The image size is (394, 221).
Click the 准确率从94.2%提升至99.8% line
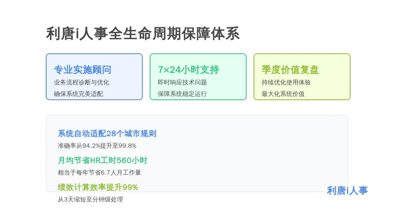[97, 146]
